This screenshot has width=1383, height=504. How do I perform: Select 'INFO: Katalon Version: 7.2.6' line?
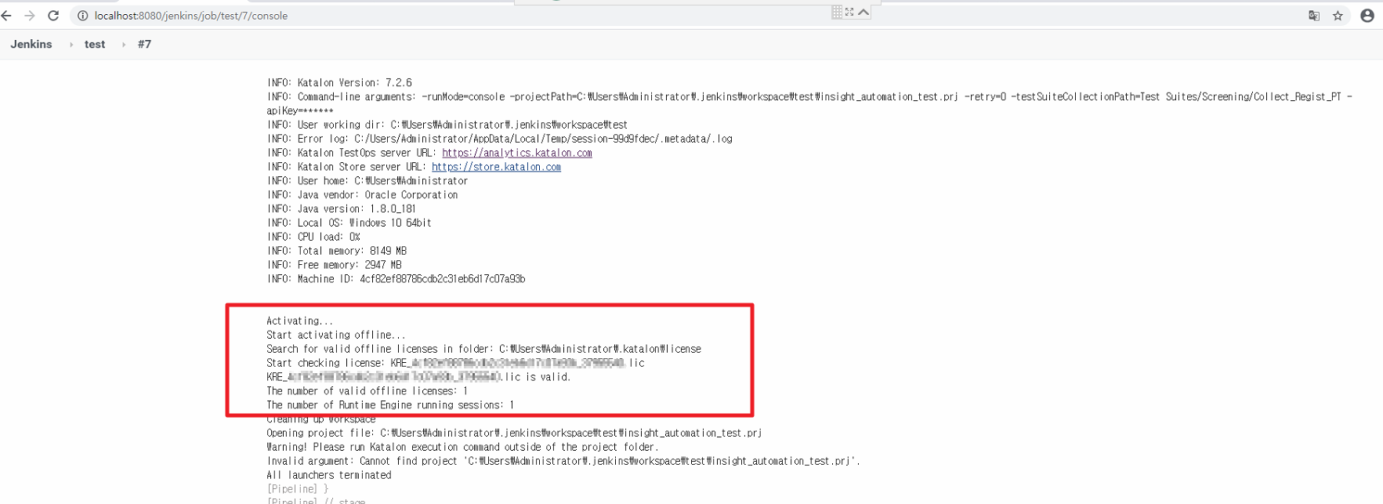(x=339, y=83)
